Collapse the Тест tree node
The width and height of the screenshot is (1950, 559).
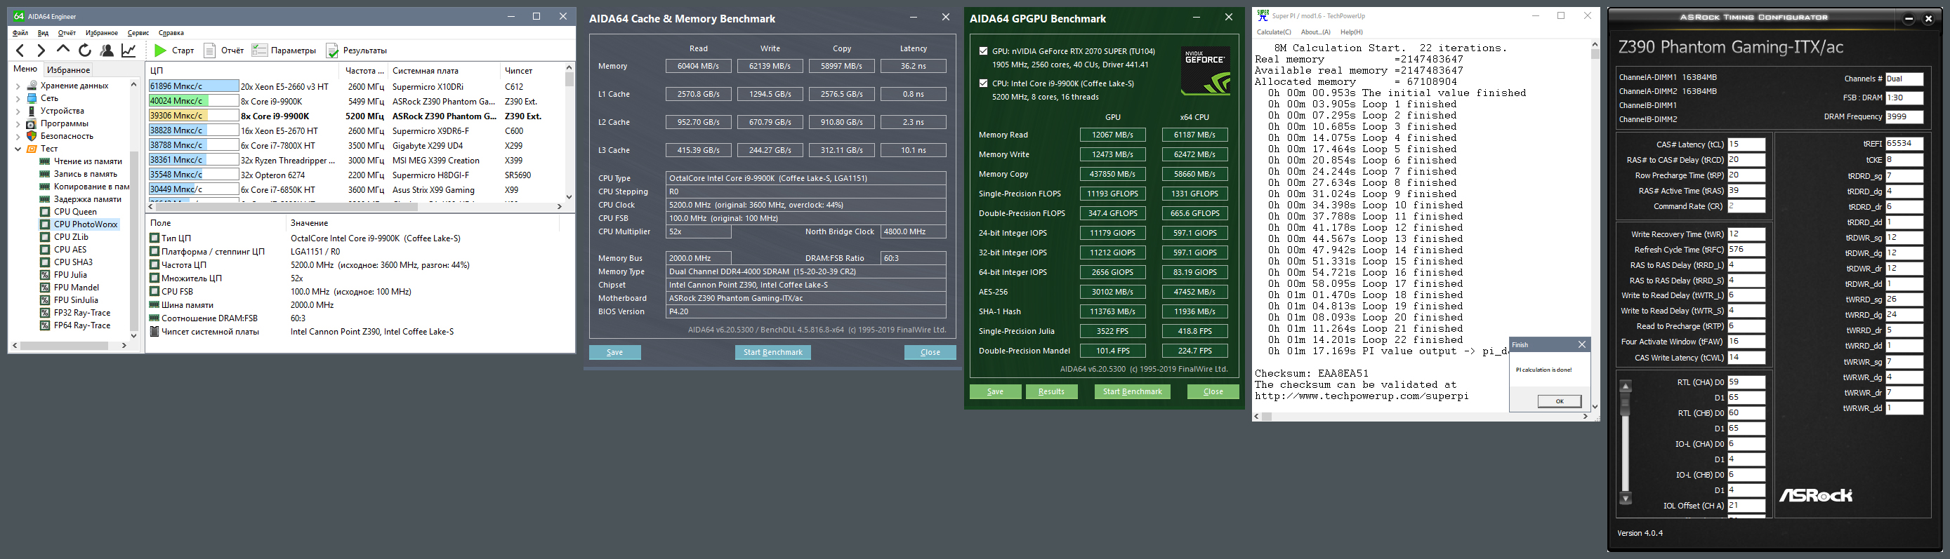18,149
